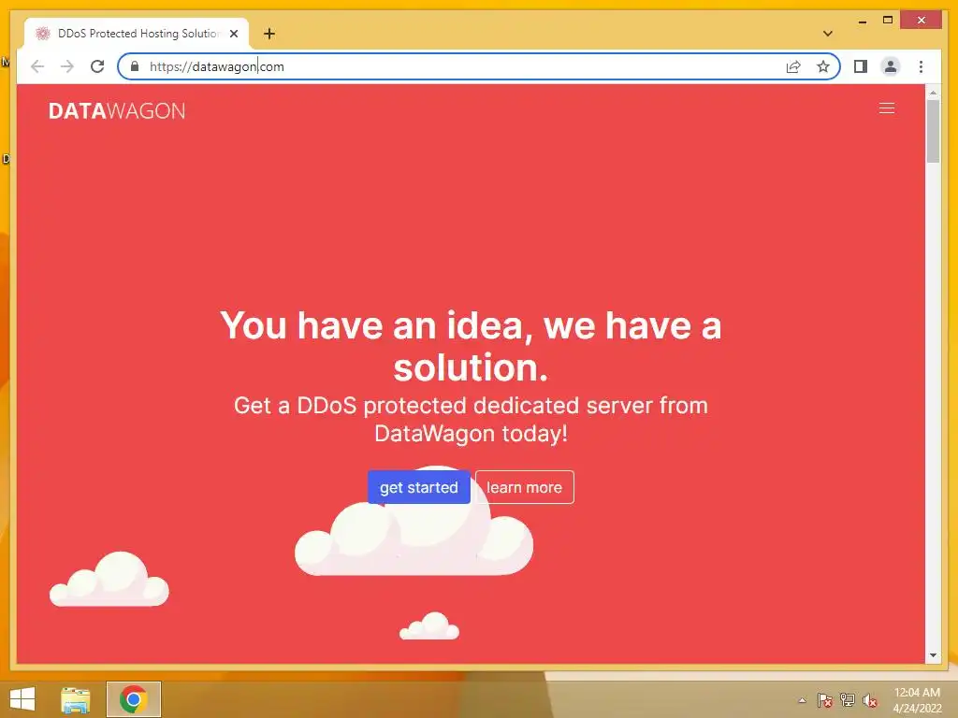
Task: Click the page scrollbar thumb
Action: (933, 131)
